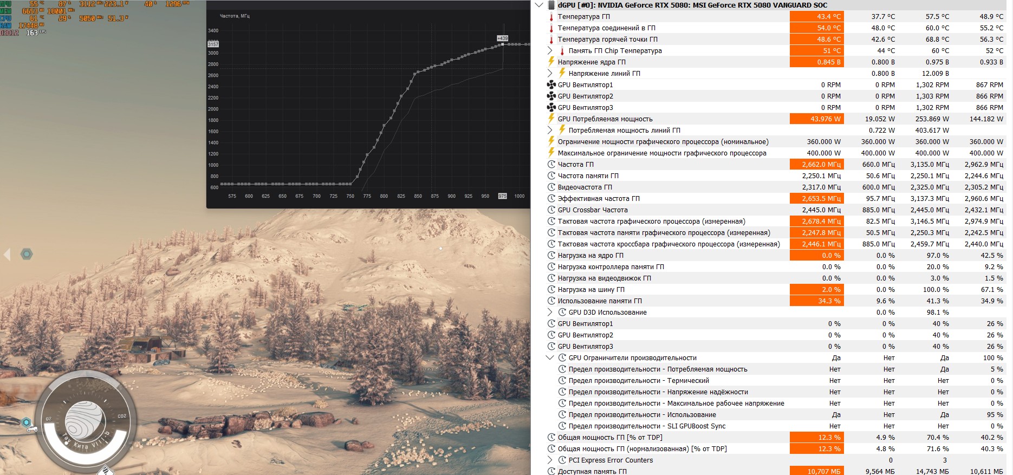This screenshot has width=1013, height=475.
Task: Click the highlighted 43.4 °C temperature value
Action: (x=816, y=17)
